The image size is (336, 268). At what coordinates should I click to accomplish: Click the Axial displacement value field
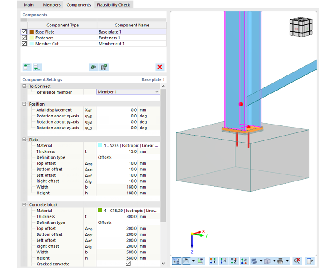coord(117,110)
